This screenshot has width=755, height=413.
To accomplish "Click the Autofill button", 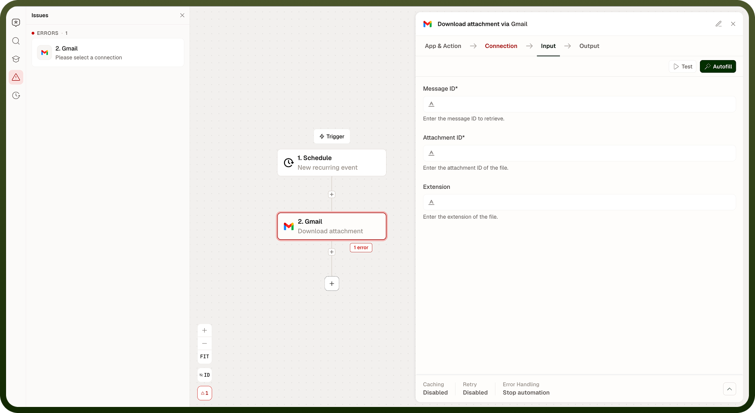I will [718, 67].
